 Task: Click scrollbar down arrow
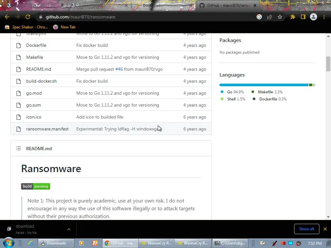pos(328,217)
